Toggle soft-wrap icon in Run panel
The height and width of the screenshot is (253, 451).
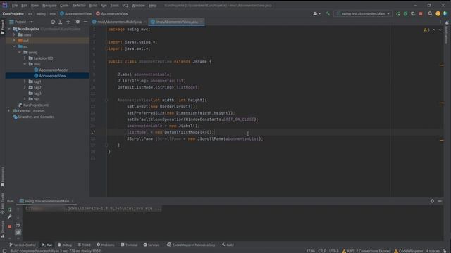(x=18, y=225)
